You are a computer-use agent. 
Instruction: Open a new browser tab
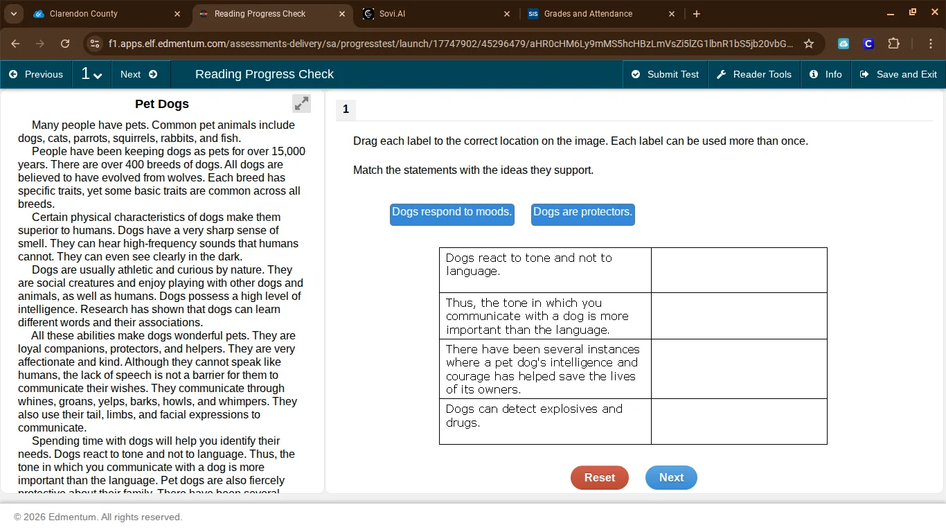coord(697,14)
